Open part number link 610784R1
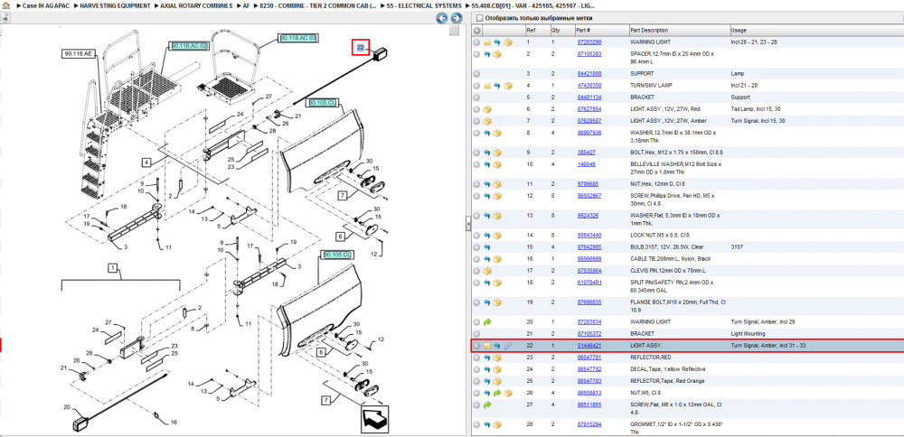Image resolution: width=904 pixels, height=437 pixels. click(589, 283)
